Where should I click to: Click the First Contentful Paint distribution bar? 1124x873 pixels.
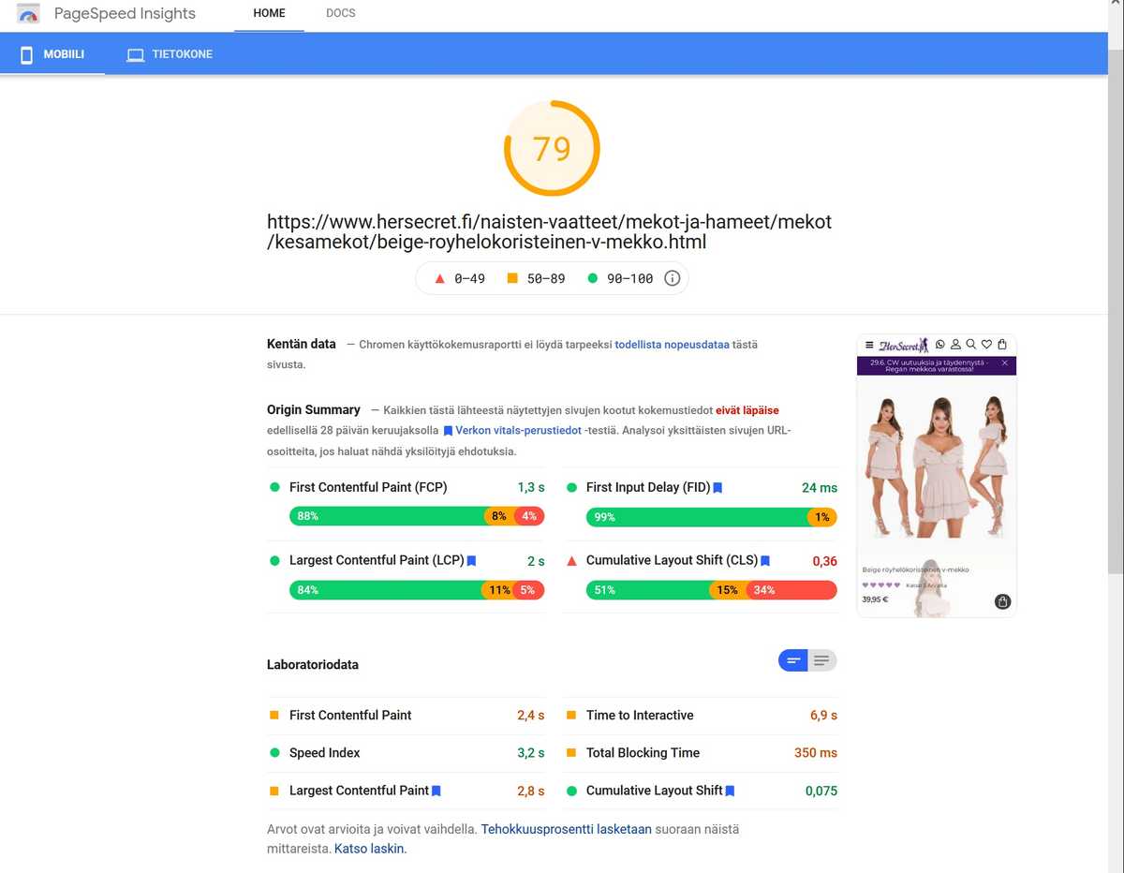pos(417,516)
